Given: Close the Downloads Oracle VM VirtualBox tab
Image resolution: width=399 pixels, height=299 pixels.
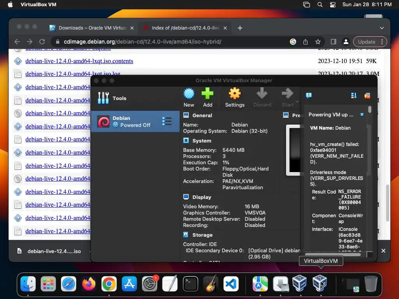Looking at the screenshot, I should point(132,28).
